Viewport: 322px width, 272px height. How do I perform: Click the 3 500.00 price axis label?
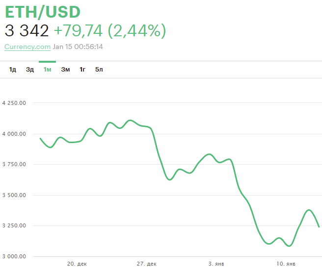pos(14,195)
